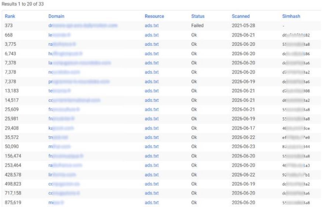322x207 pixels.
Task: Open the domain starting 'ra' at rank 3,775
Action: click(x=62, y=44)
